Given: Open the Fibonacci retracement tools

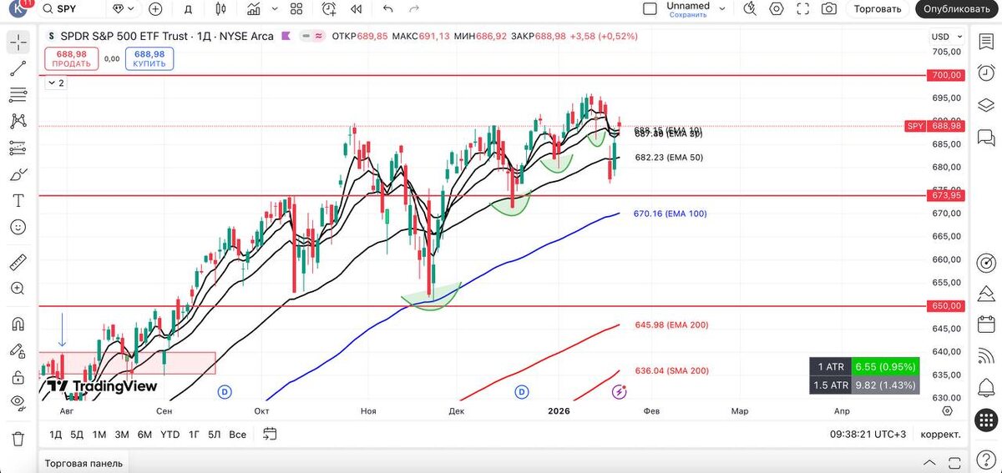Looking at the screenshot, I should coord(18,95).
